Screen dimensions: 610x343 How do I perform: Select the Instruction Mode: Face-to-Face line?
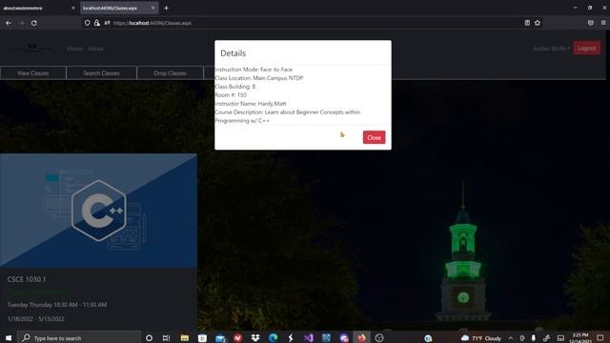coord(254,70)
